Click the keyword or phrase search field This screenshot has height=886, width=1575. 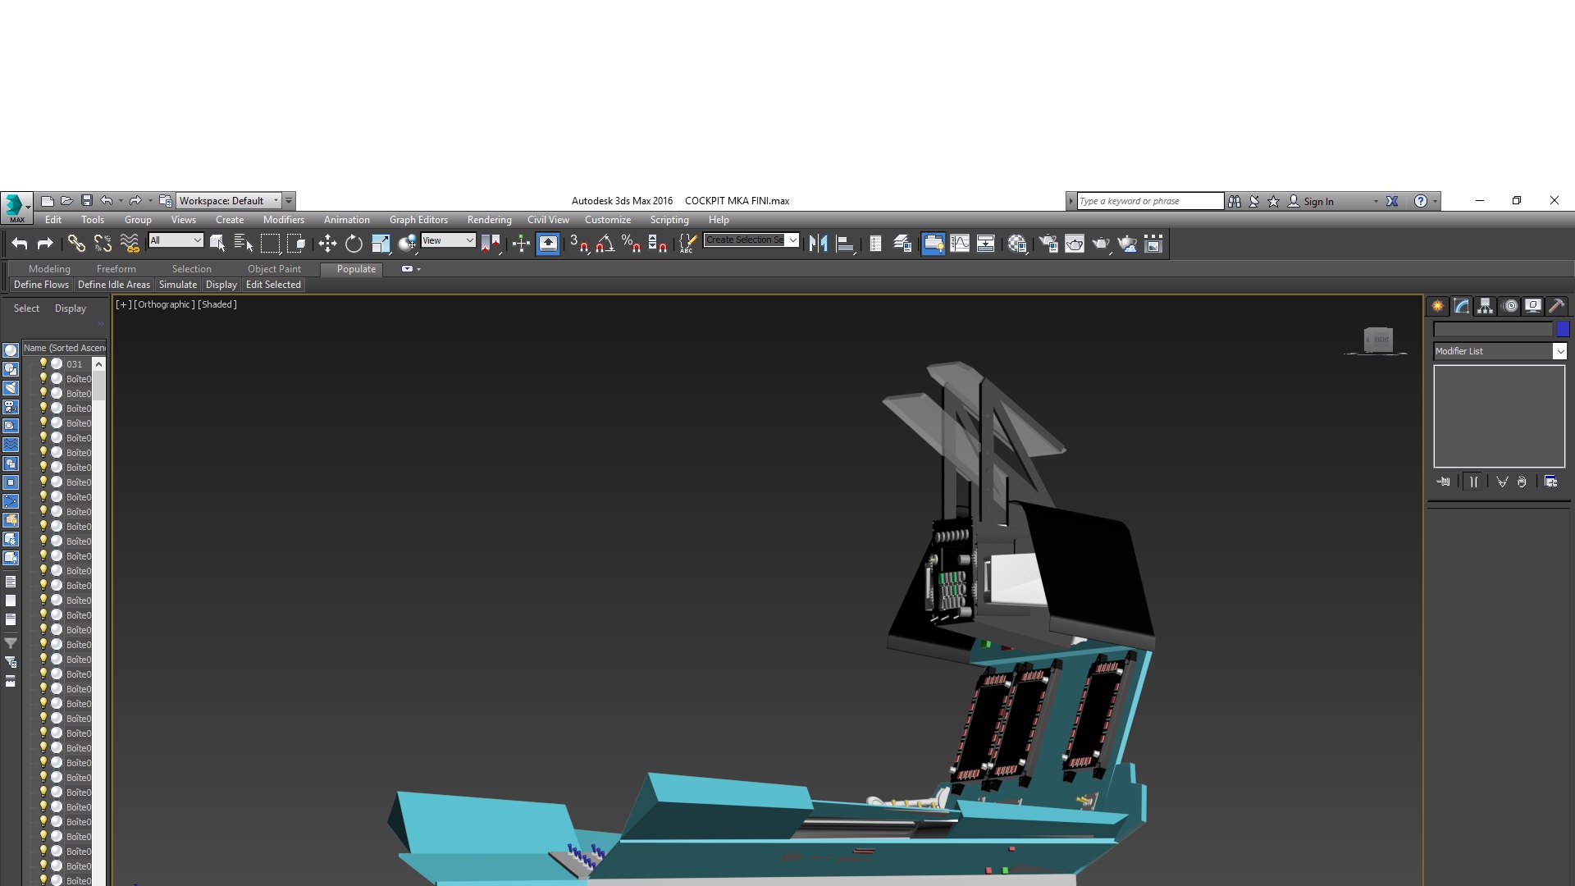pyautogui.click(x=1150, y=201)
